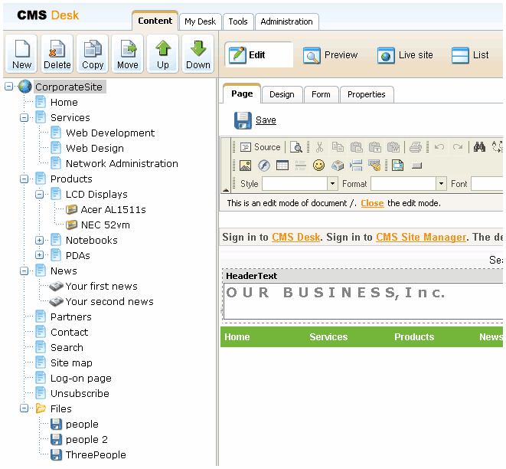Switch to the Design tab
This screenshot has height=469, width=506.
click(282, 94)
